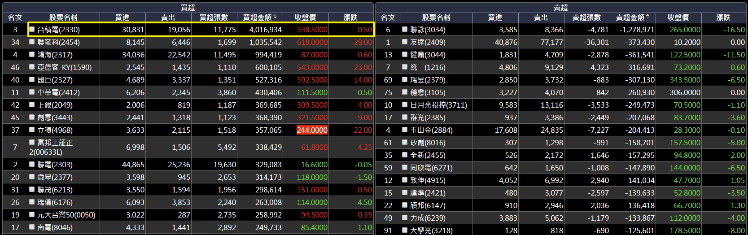Image resolution: width=748 pixels, height=235 pixels.
Task: Open stock name 瑞儀(6176)
Action: click(55, 202)
